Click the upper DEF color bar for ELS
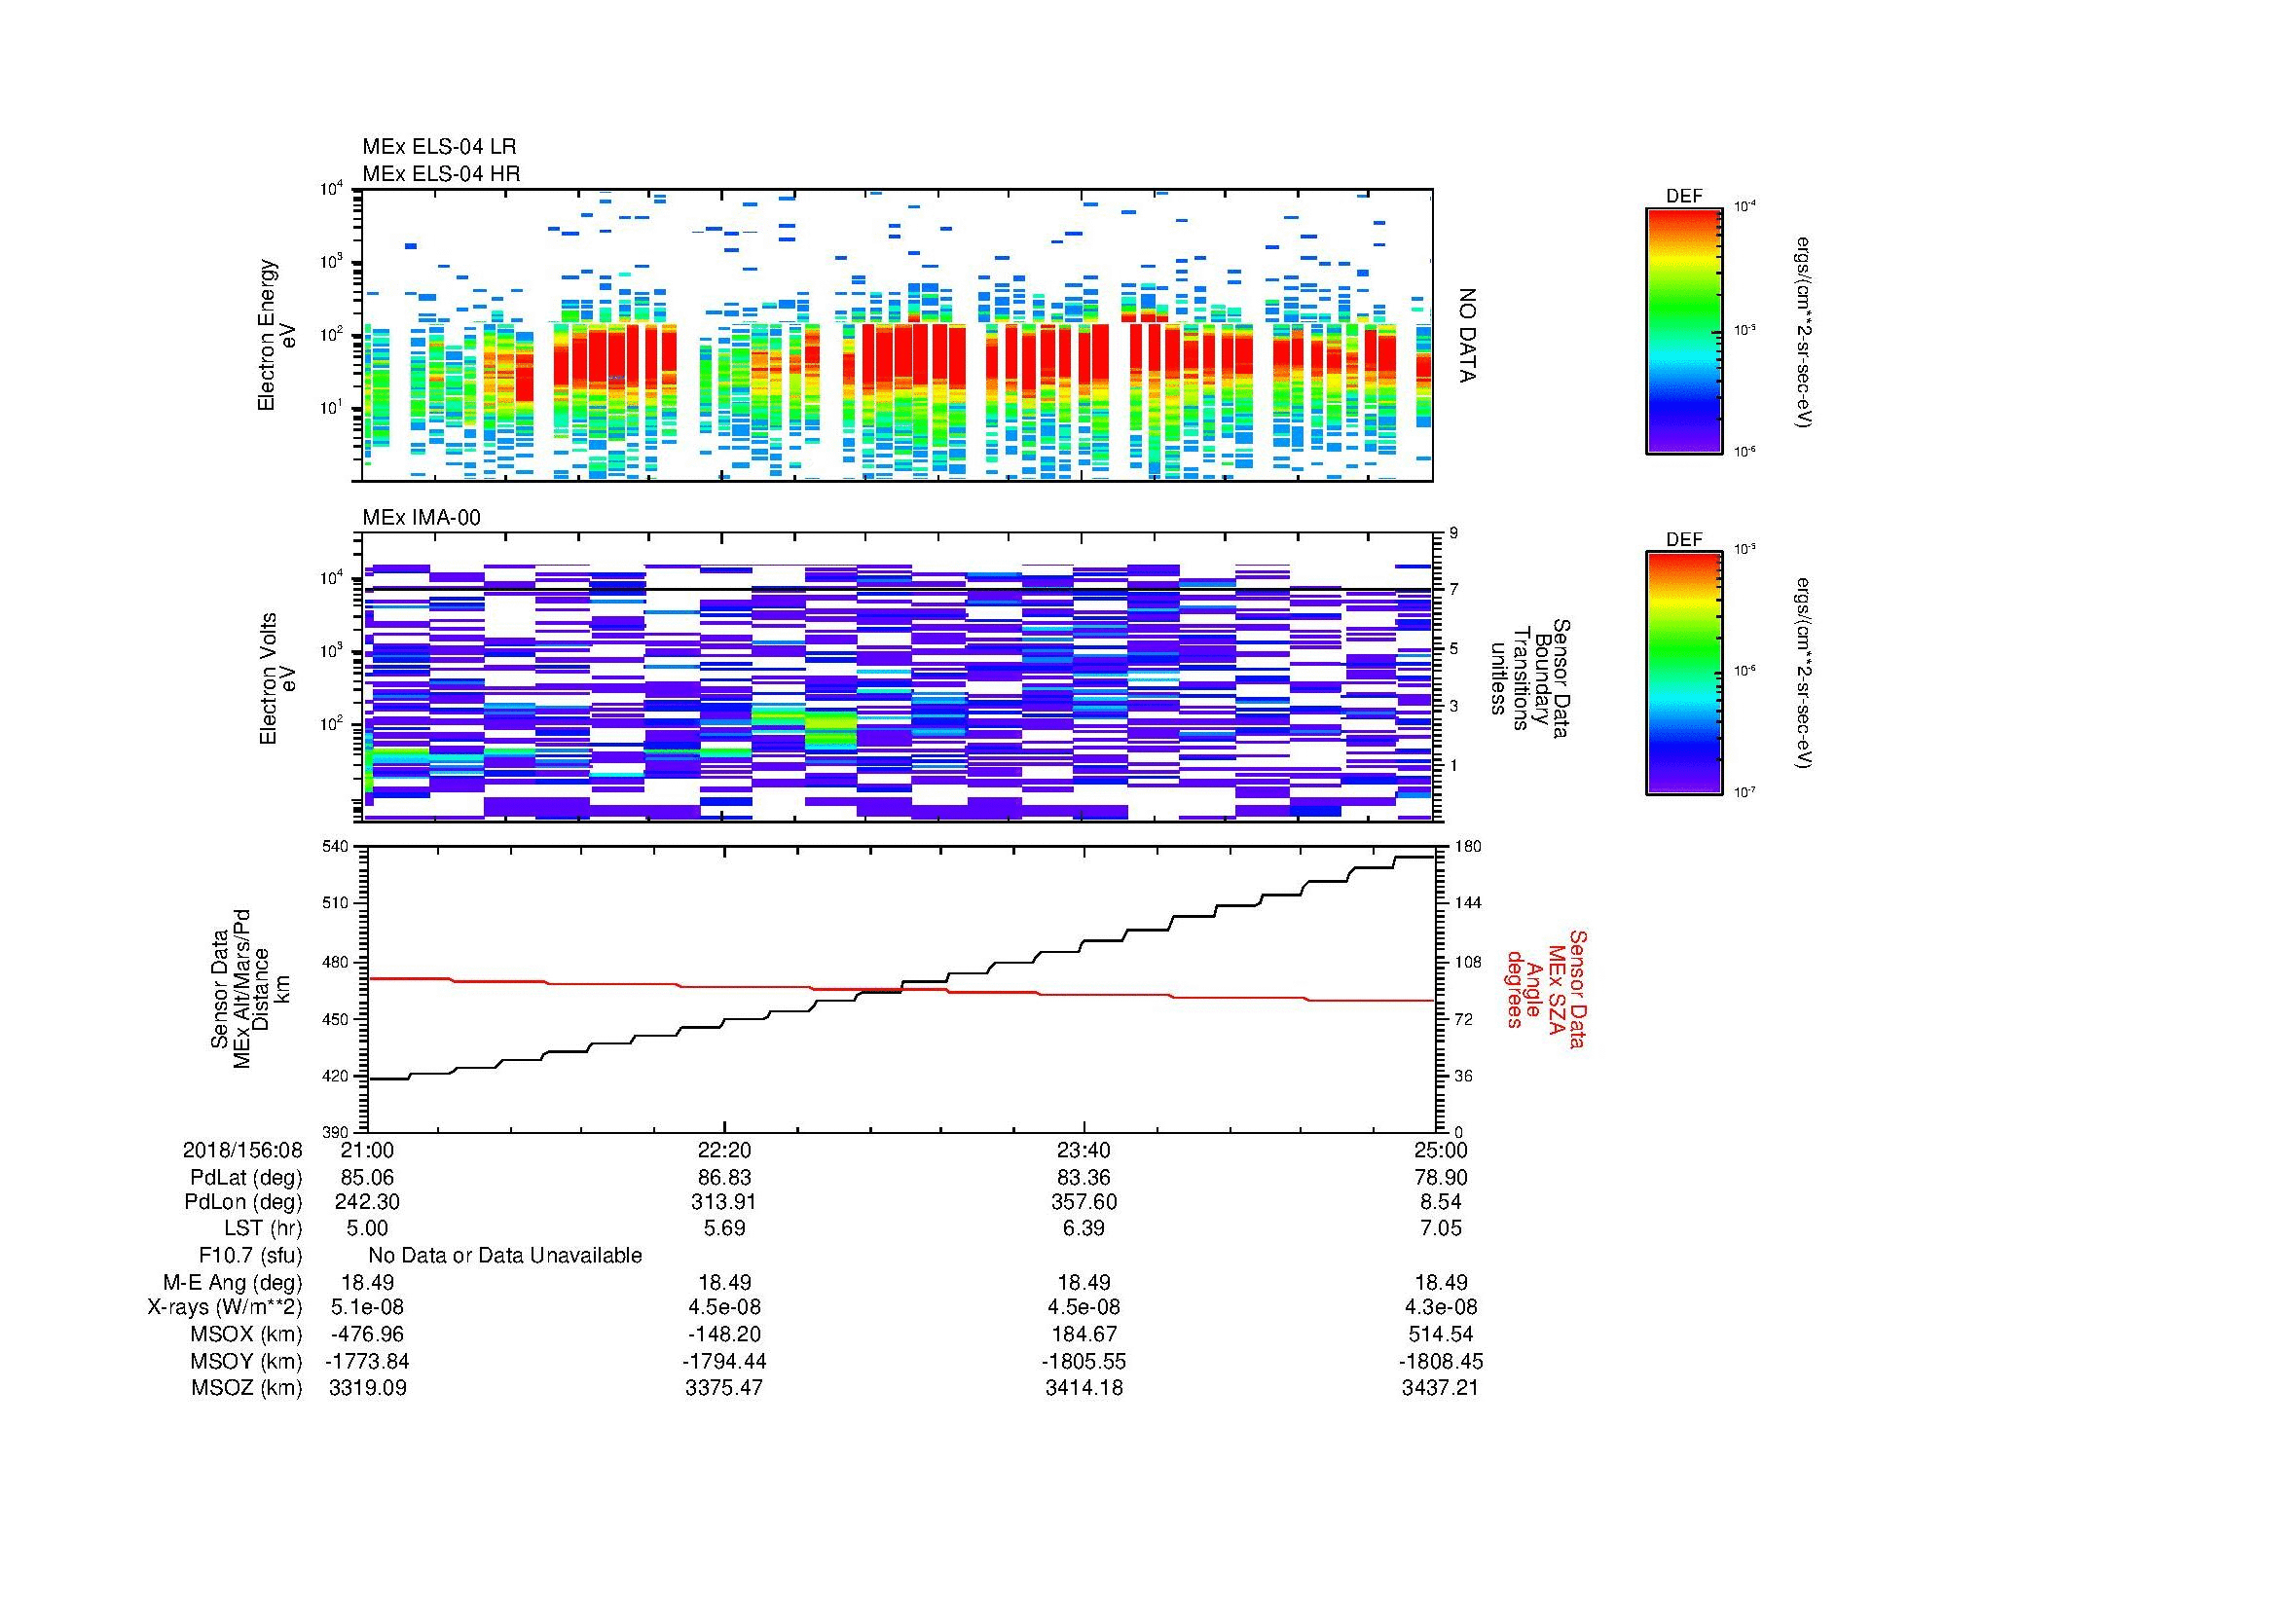Screen dimensions: 2277x1609 (x=1684, y=331)
